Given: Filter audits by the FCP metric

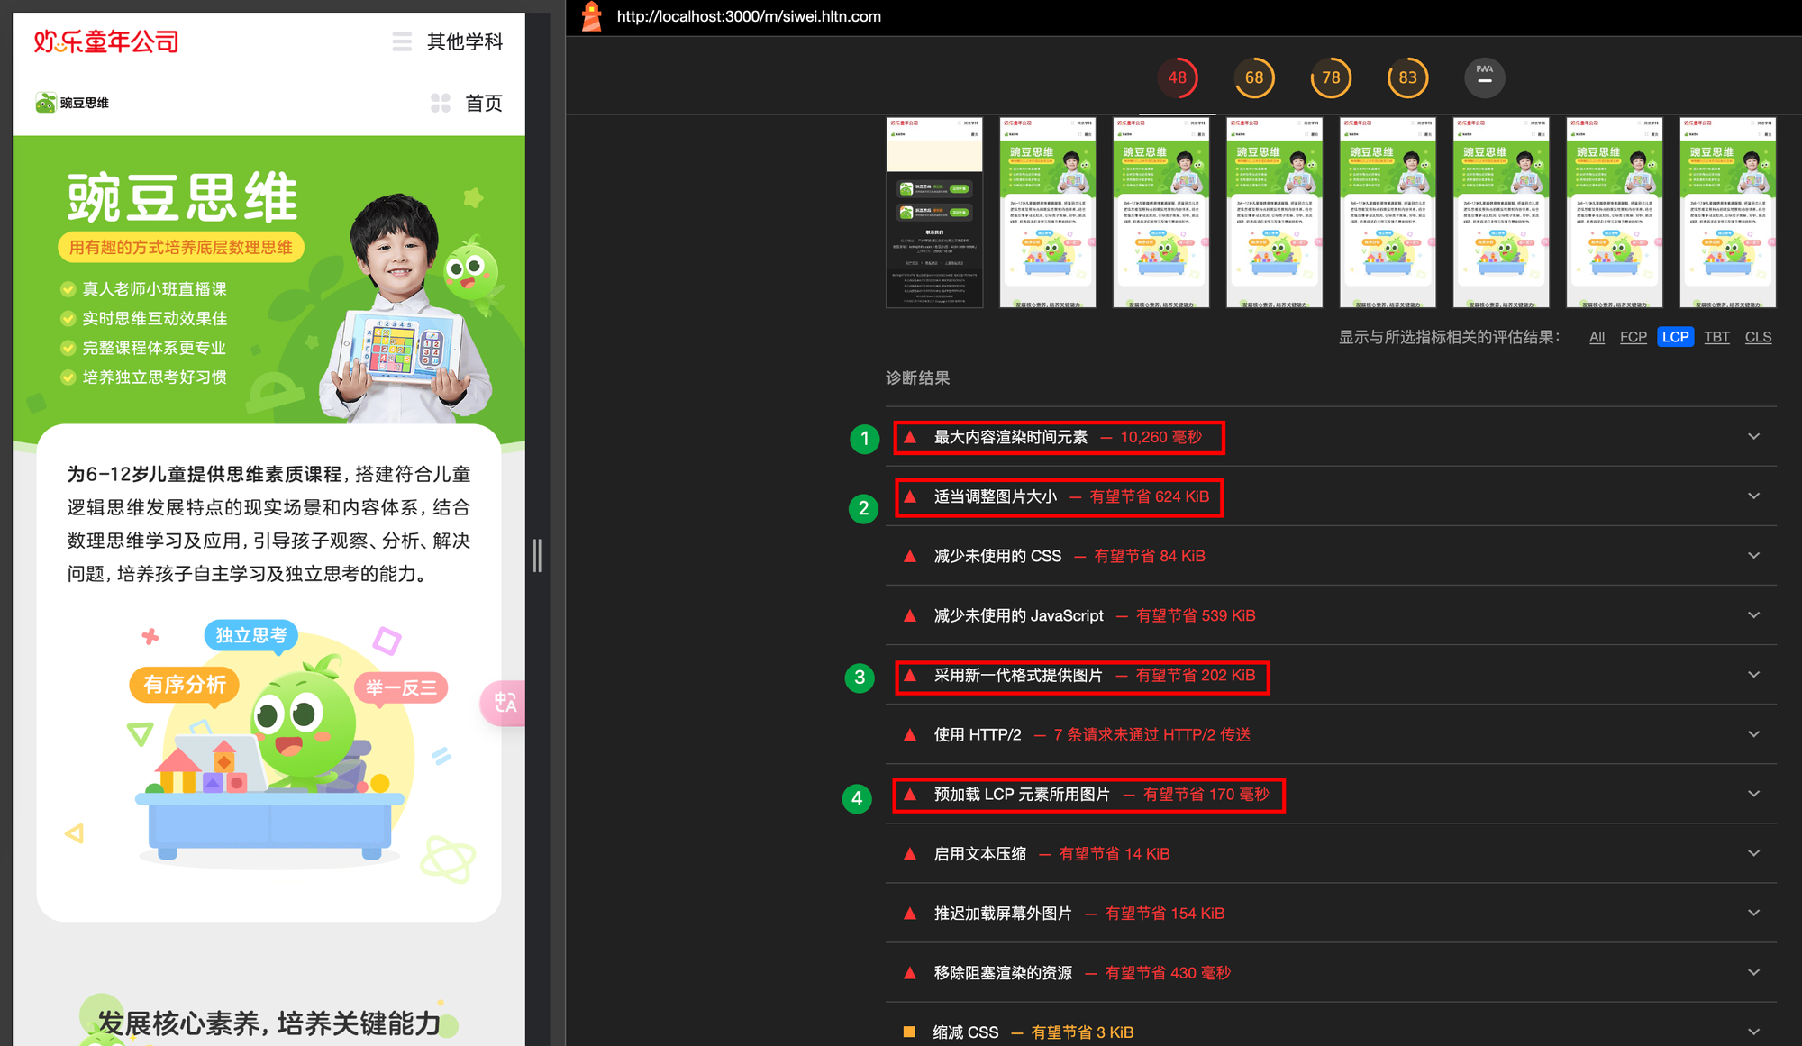Looking at the screenshot, I should coord(1633,337).
